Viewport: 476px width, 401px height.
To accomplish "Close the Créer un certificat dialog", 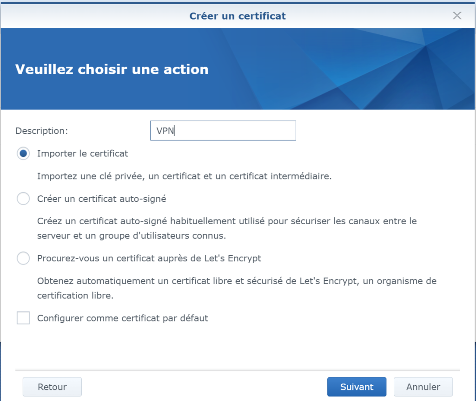I will pyautogui.click(x=457, y=16).
